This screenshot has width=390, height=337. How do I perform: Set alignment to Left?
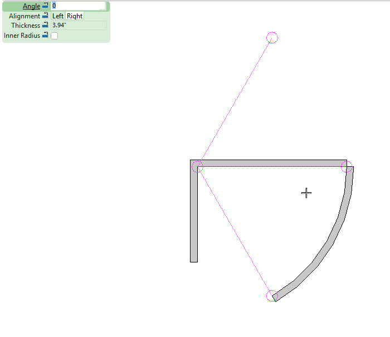pos(58,16)
